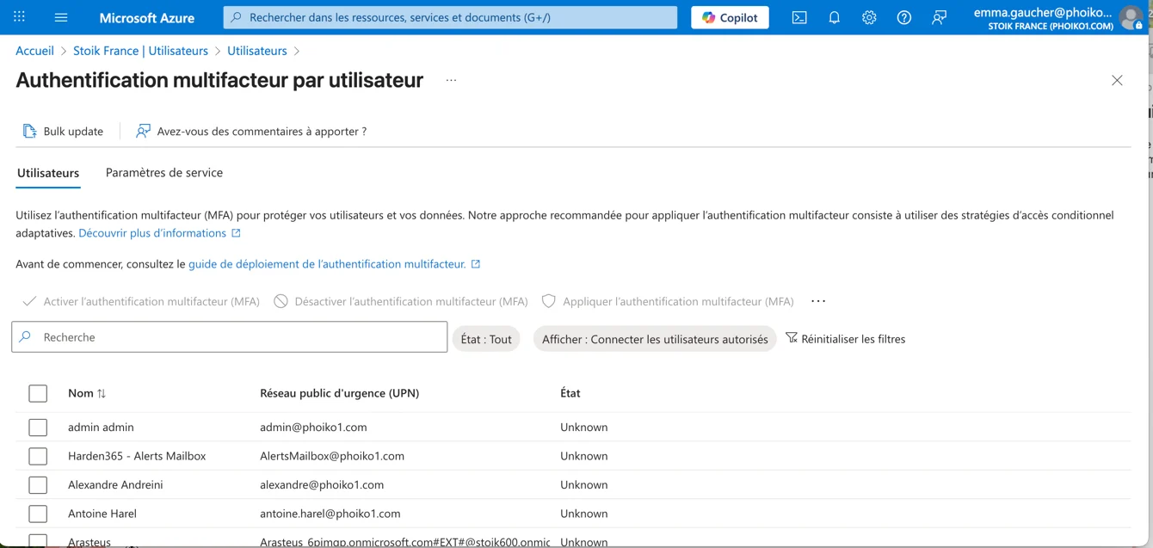
Task: Open the portal hamburger menu
Action: pyautogui.click(x=61, y=17)
